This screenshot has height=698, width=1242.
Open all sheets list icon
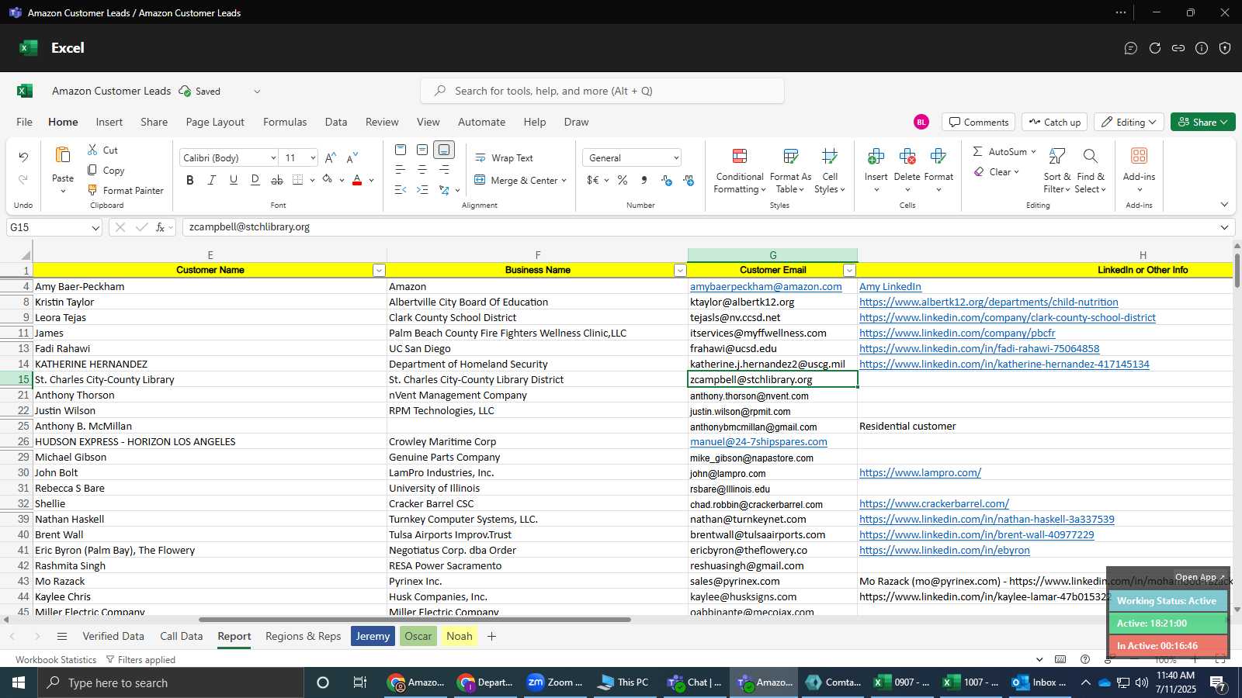62,636
